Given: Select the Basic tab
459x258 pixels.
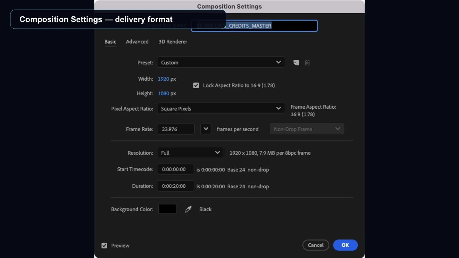Looking at the screenshot, I should [x=110, y=42].
